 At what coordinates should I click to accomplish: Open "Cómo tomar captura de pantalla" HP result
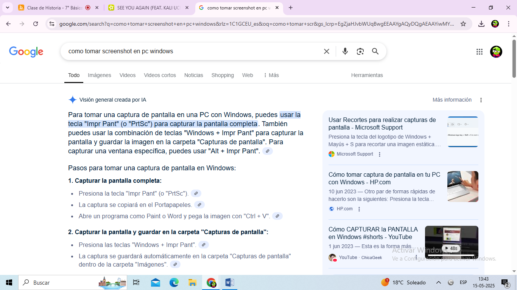click(x=384, y=178)
